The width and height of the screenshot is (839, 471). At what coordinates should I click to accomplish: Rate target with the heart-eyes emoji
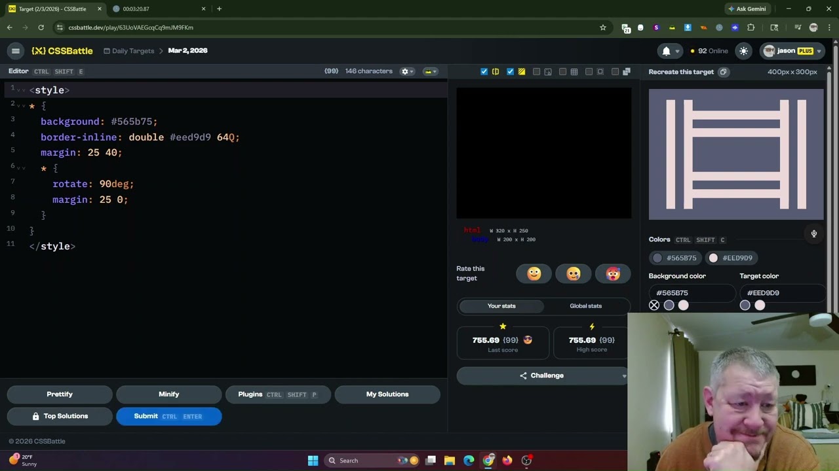coord(613,273)
